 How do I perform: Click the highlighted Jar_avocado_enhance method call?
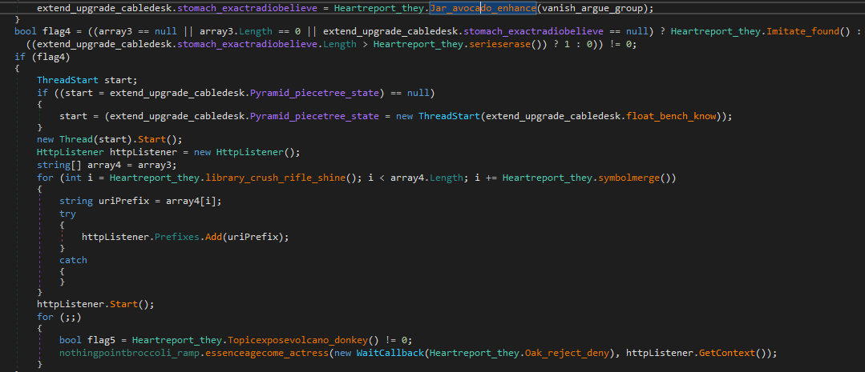(483, 8)
